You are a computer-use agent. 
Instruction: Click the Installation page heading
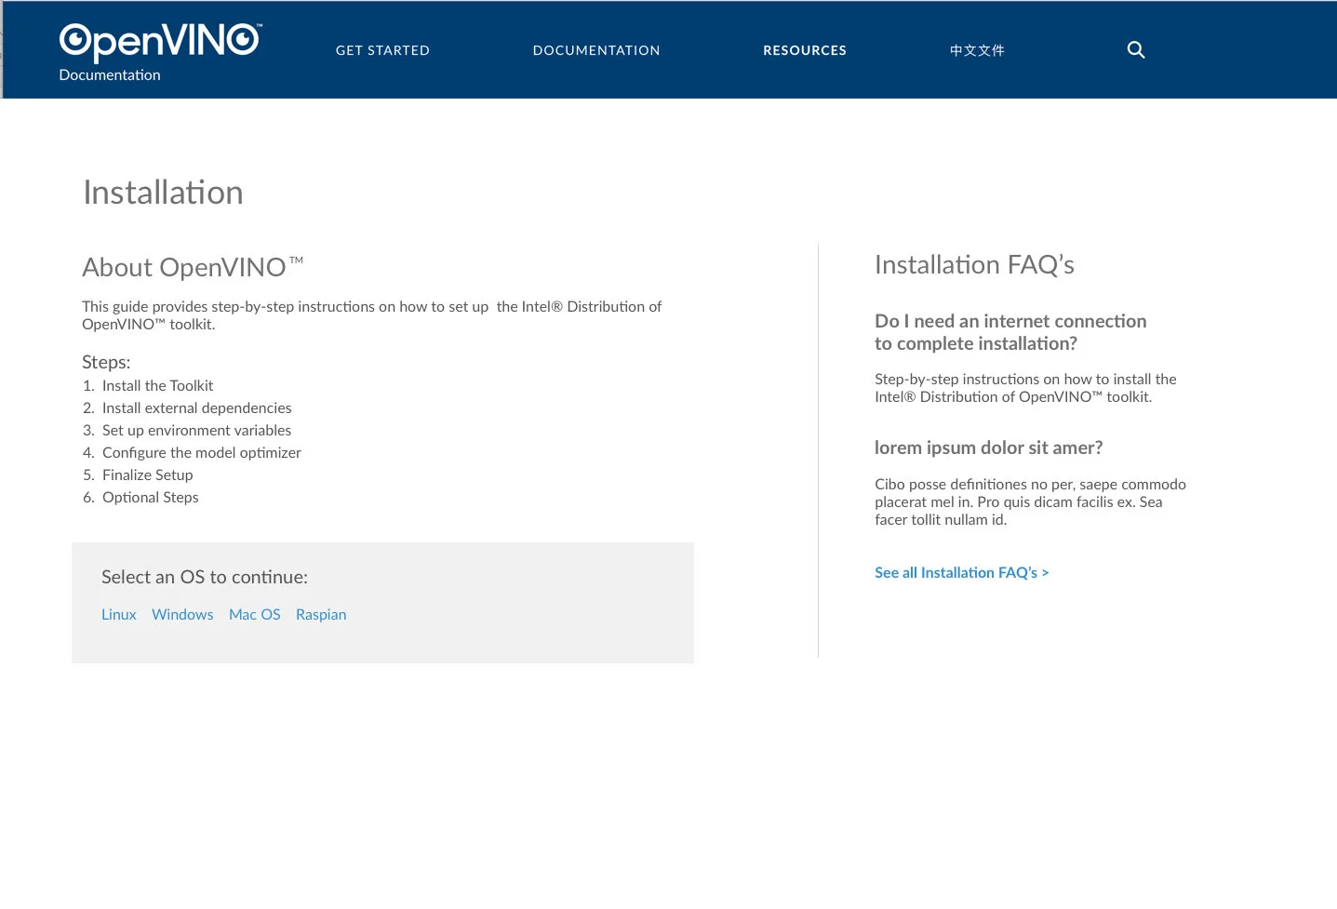point(163,193)
